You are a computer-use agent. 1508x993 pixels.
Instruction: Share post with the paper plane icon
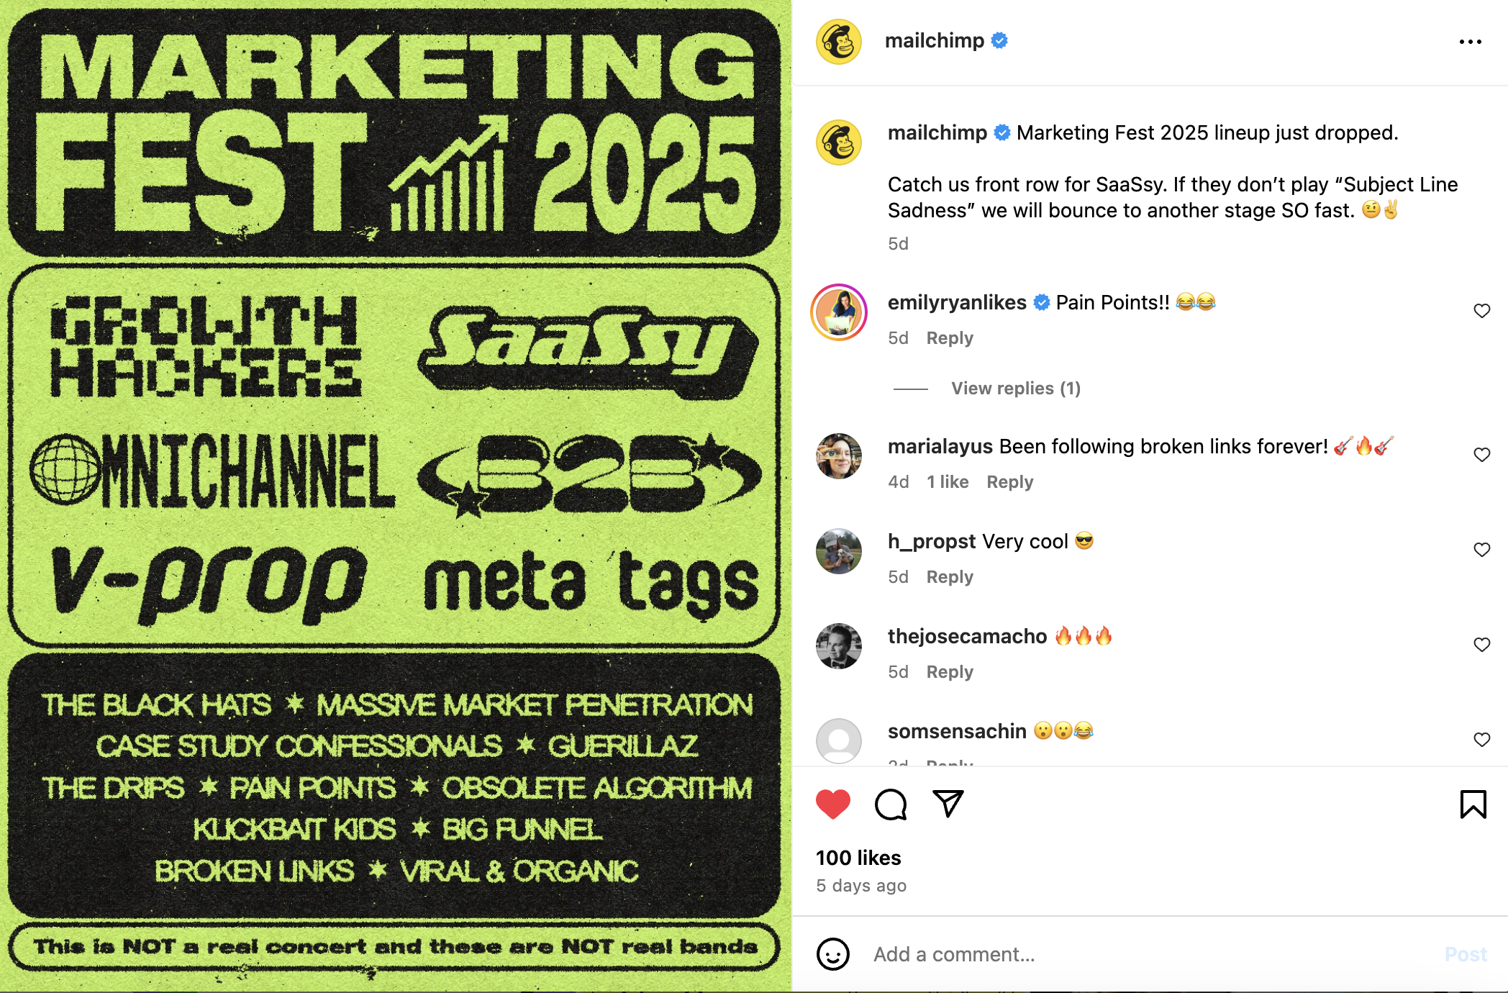pos(948,803)
